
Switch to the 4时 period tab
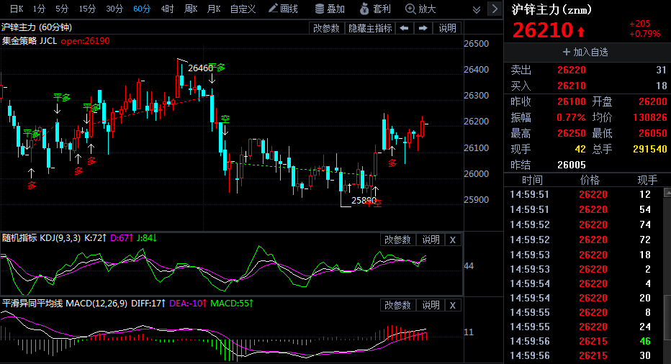click(x=167, y=9)
